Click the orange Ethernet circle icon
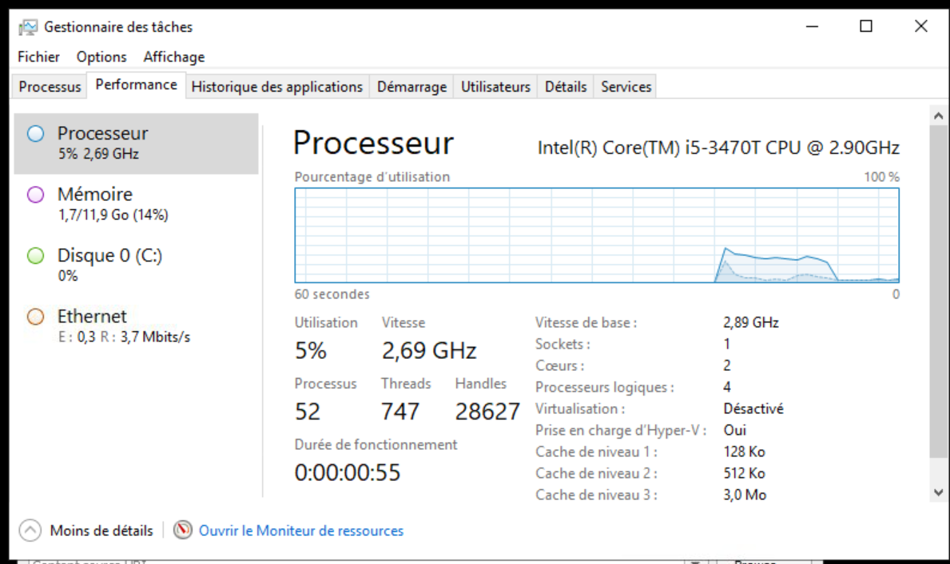 pos(36,317)
